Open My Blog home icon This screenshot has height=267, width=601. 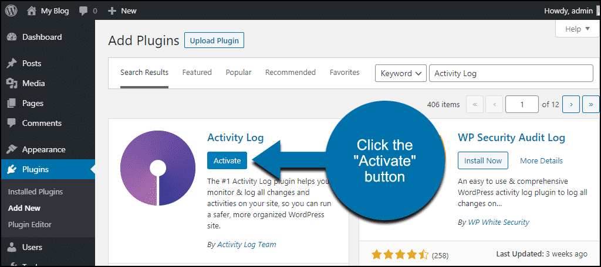[x=32, y=11]
